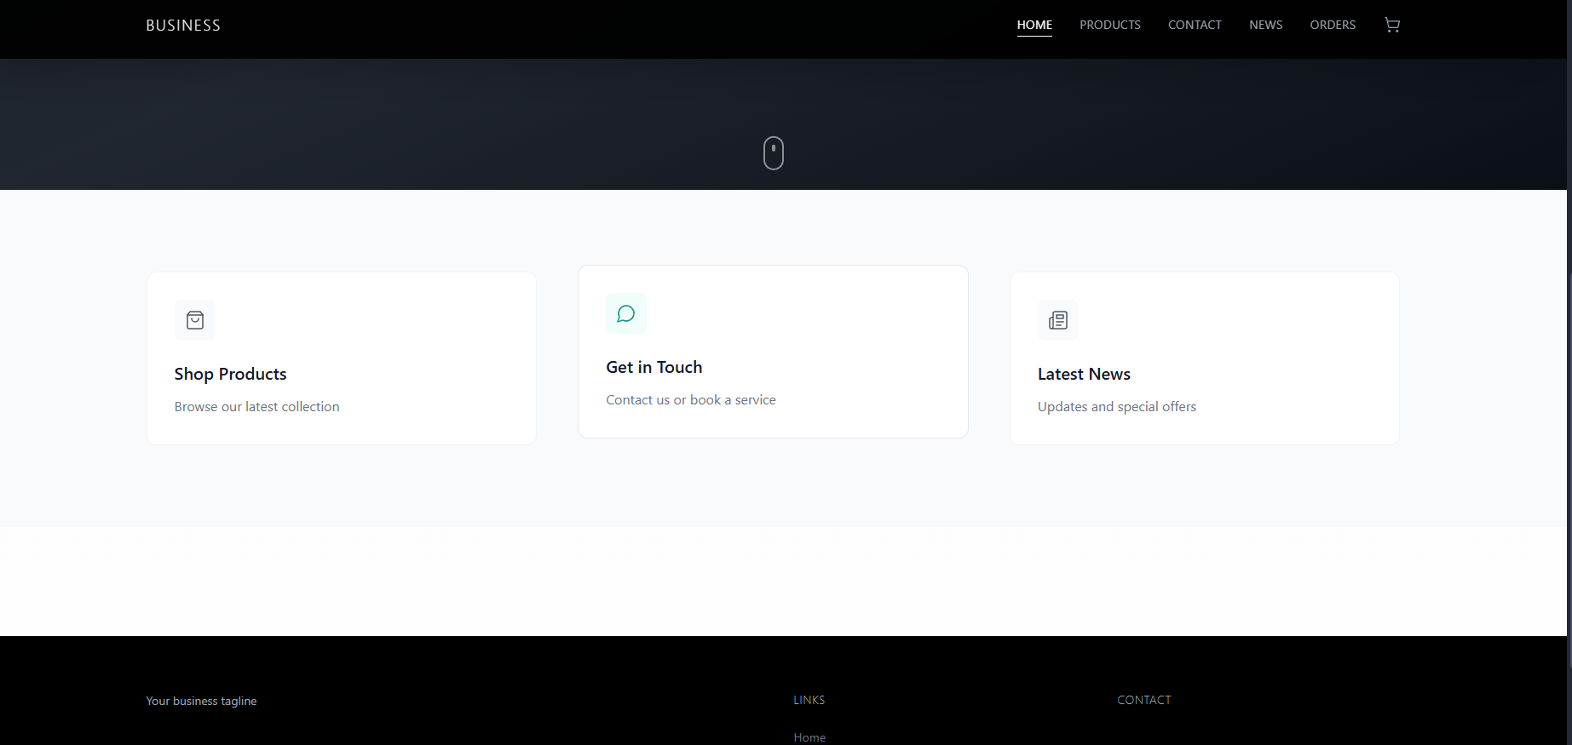Click 'Browse our latest collection' text

point(257,407)
